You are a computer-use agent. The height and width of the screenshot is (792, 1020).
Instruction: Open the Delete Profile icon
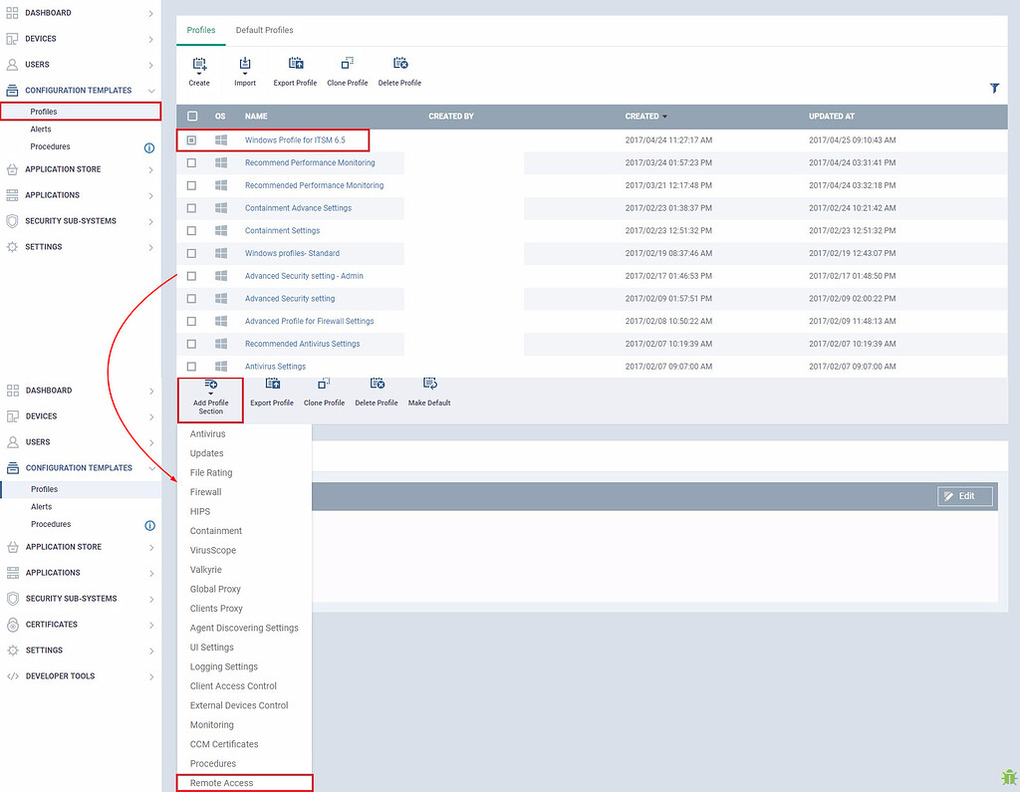(x=399, y=68)
